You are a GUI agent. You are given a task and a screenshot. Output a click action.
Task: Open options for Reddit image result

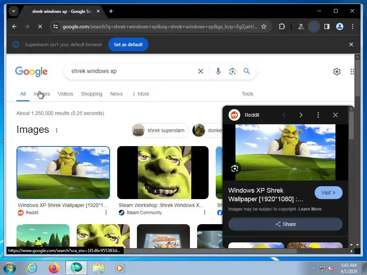[106, 212]
